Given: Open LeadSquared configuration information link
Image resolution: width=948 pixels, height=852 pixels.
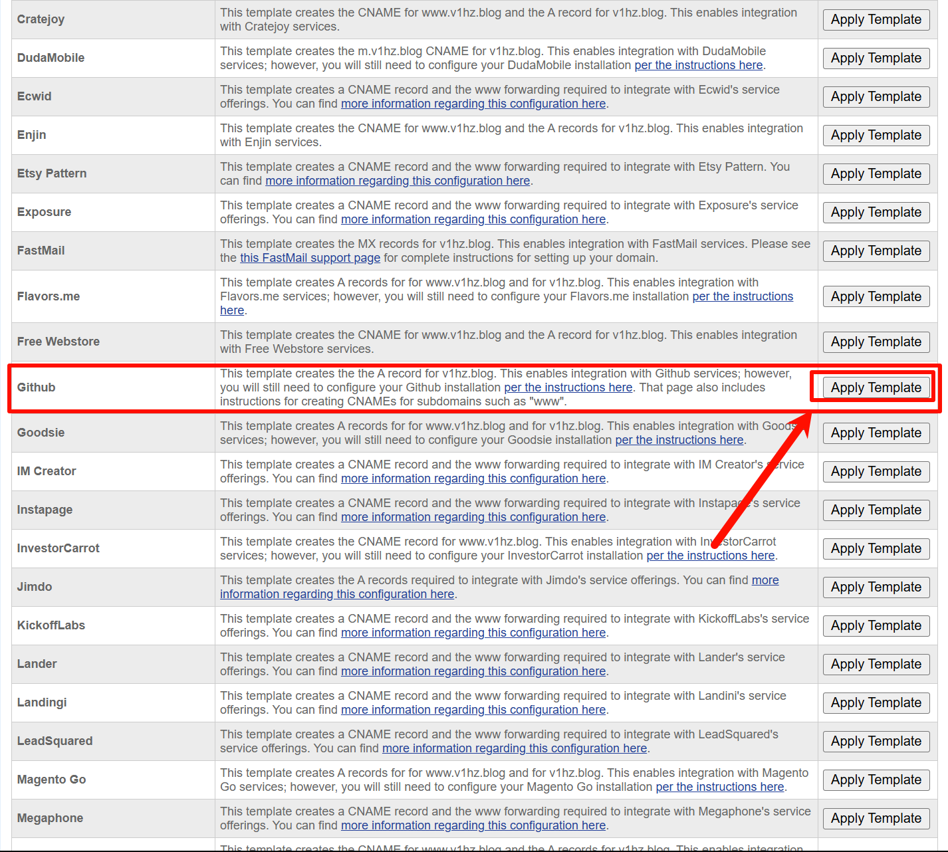Looking at the screenshot, I should click(x=514, y=748).
